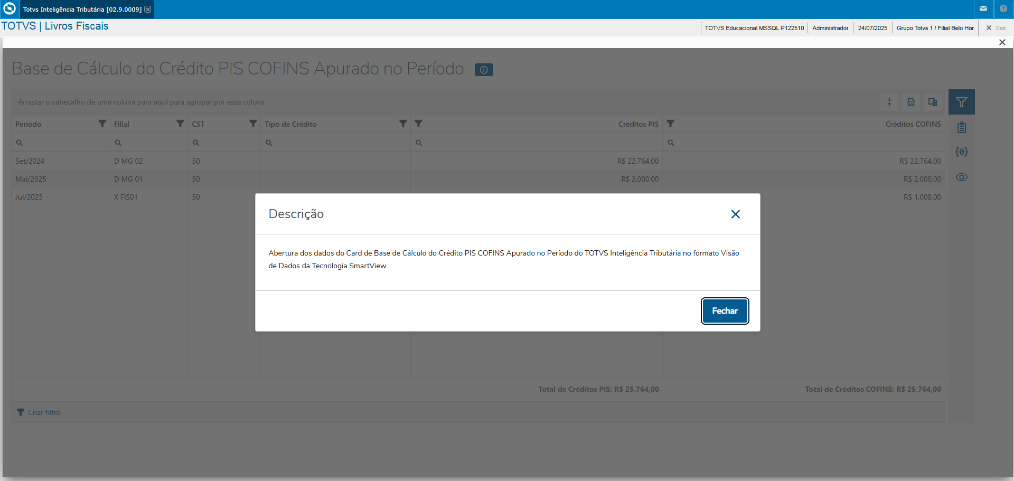
Task: Open the CST column filter funnel
Action: (253, 124)
